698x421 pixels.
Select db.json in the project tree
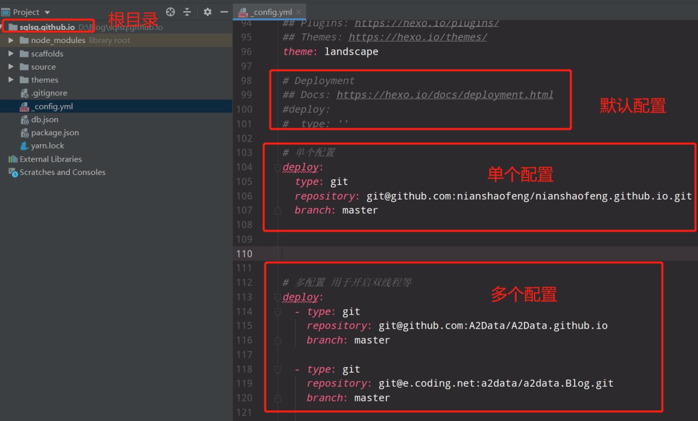tap(44, 120)
